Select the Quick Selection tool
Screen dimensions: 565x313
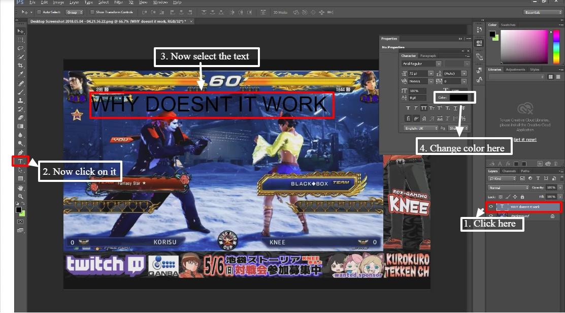pyautogui.click(x=20, y=57)
